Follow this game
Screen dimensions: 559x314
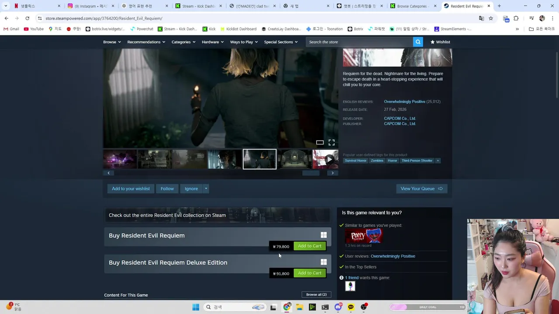(x=167, y=188)
